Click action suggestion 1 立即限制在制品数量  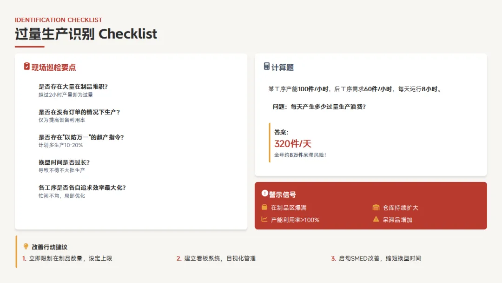tap(67, 258)
